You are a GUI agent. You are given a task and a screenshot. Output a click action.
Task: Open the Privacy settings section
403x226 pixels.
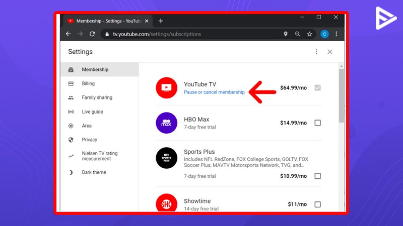click(100, 140)
